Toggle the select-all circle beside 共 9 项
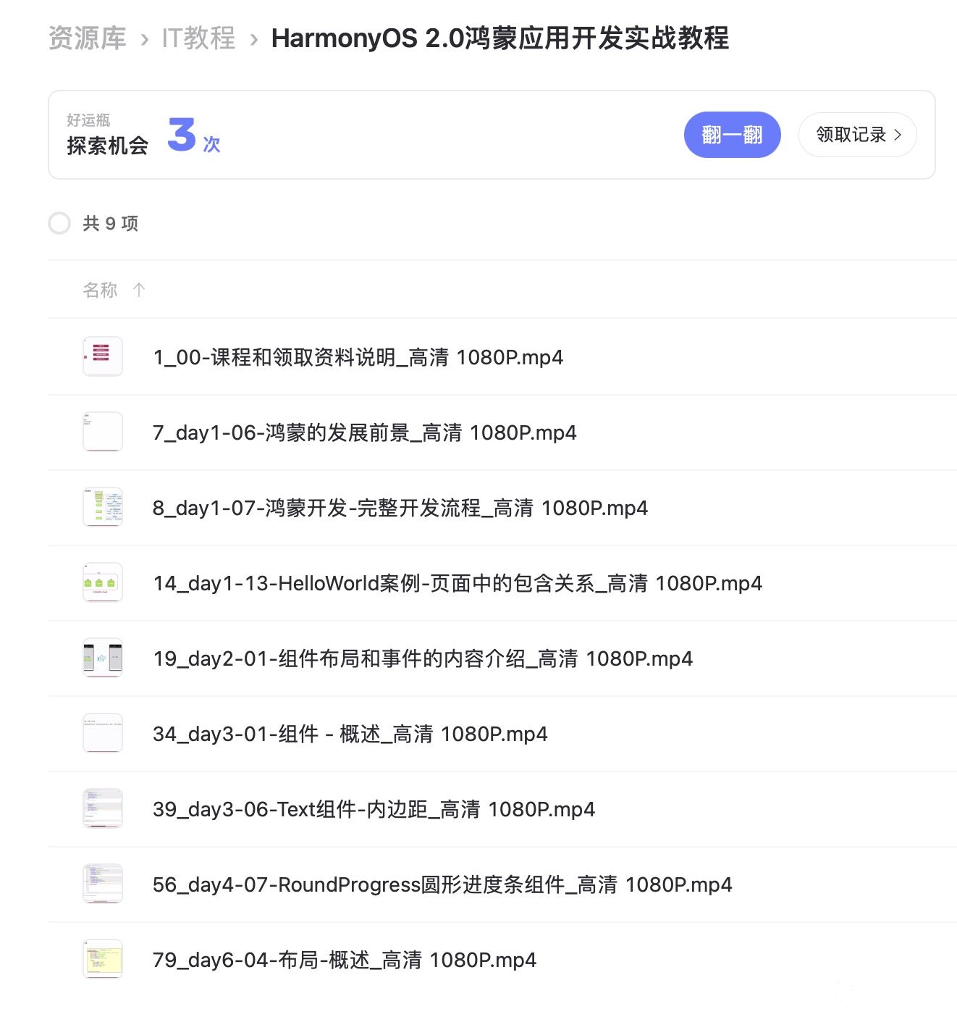The height and width of the screenshot is (1017, 957). point(59,223)
